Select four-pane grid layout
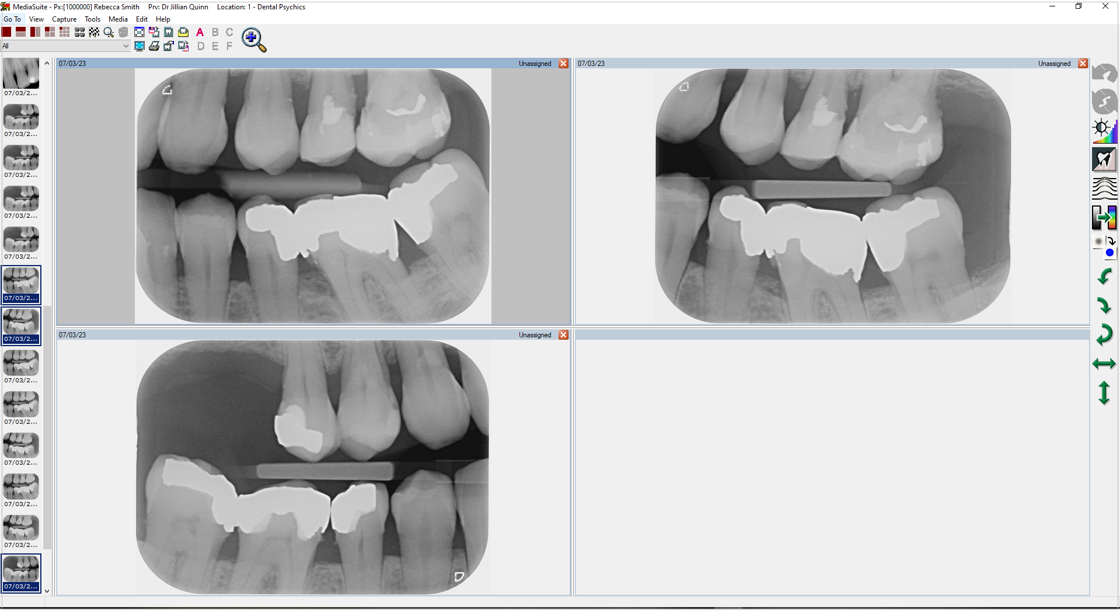 pyautogui.click(x=50, y=32)
